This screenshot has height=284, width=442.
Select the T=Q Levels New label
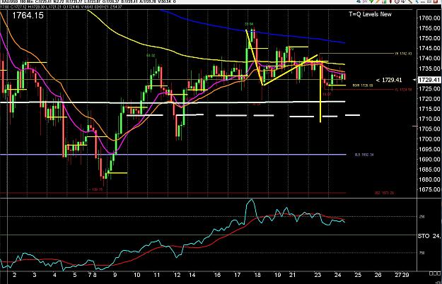pyautogui.click(x=370, y=14)
